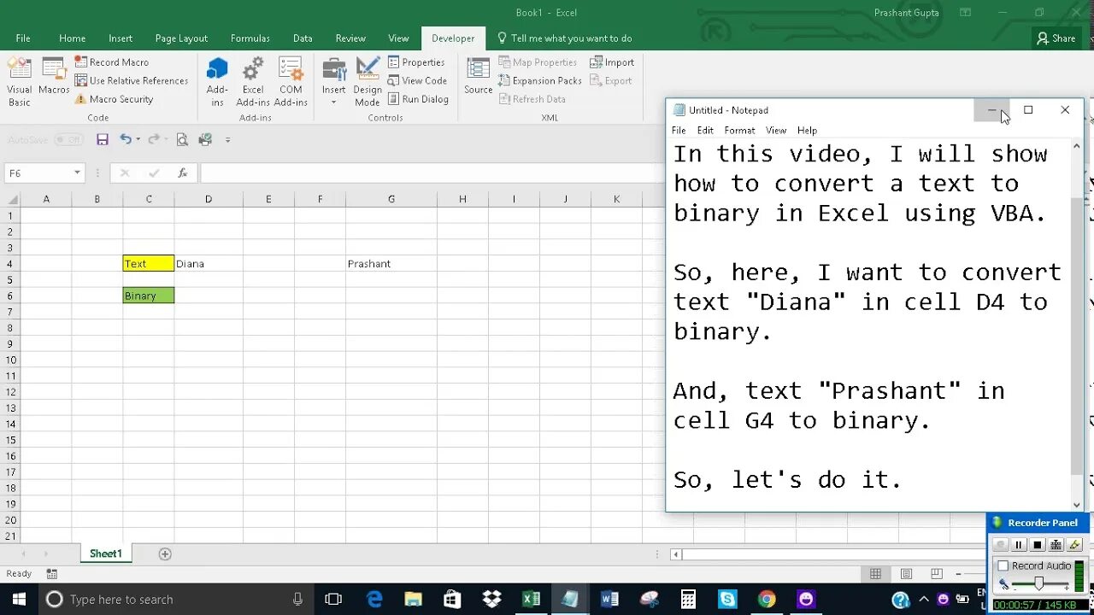Open the Visual Basic editor

(x=20, y=83)
